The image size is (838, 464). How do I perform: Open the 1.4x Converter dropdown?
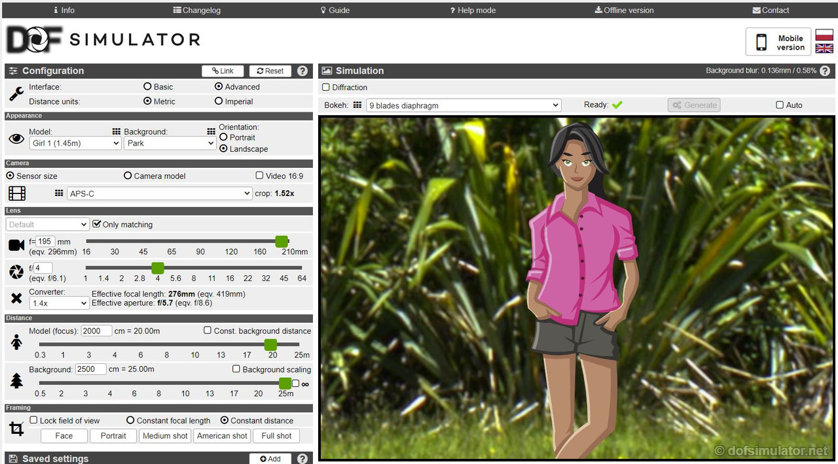point(59,303)
